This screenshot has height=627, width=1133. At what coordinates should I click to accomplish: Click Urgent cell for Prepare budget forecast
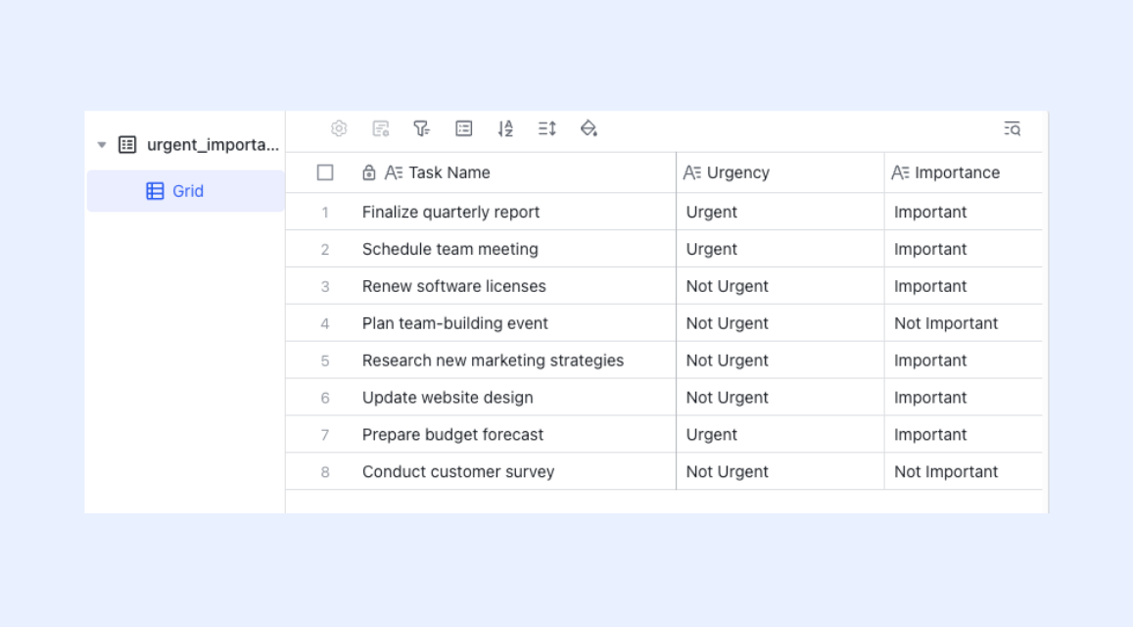pos(780,435)
